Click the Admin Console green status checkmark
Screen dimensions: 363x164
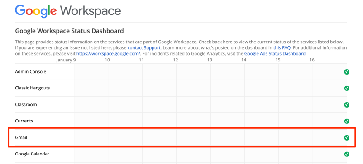[x=347, y=72]
